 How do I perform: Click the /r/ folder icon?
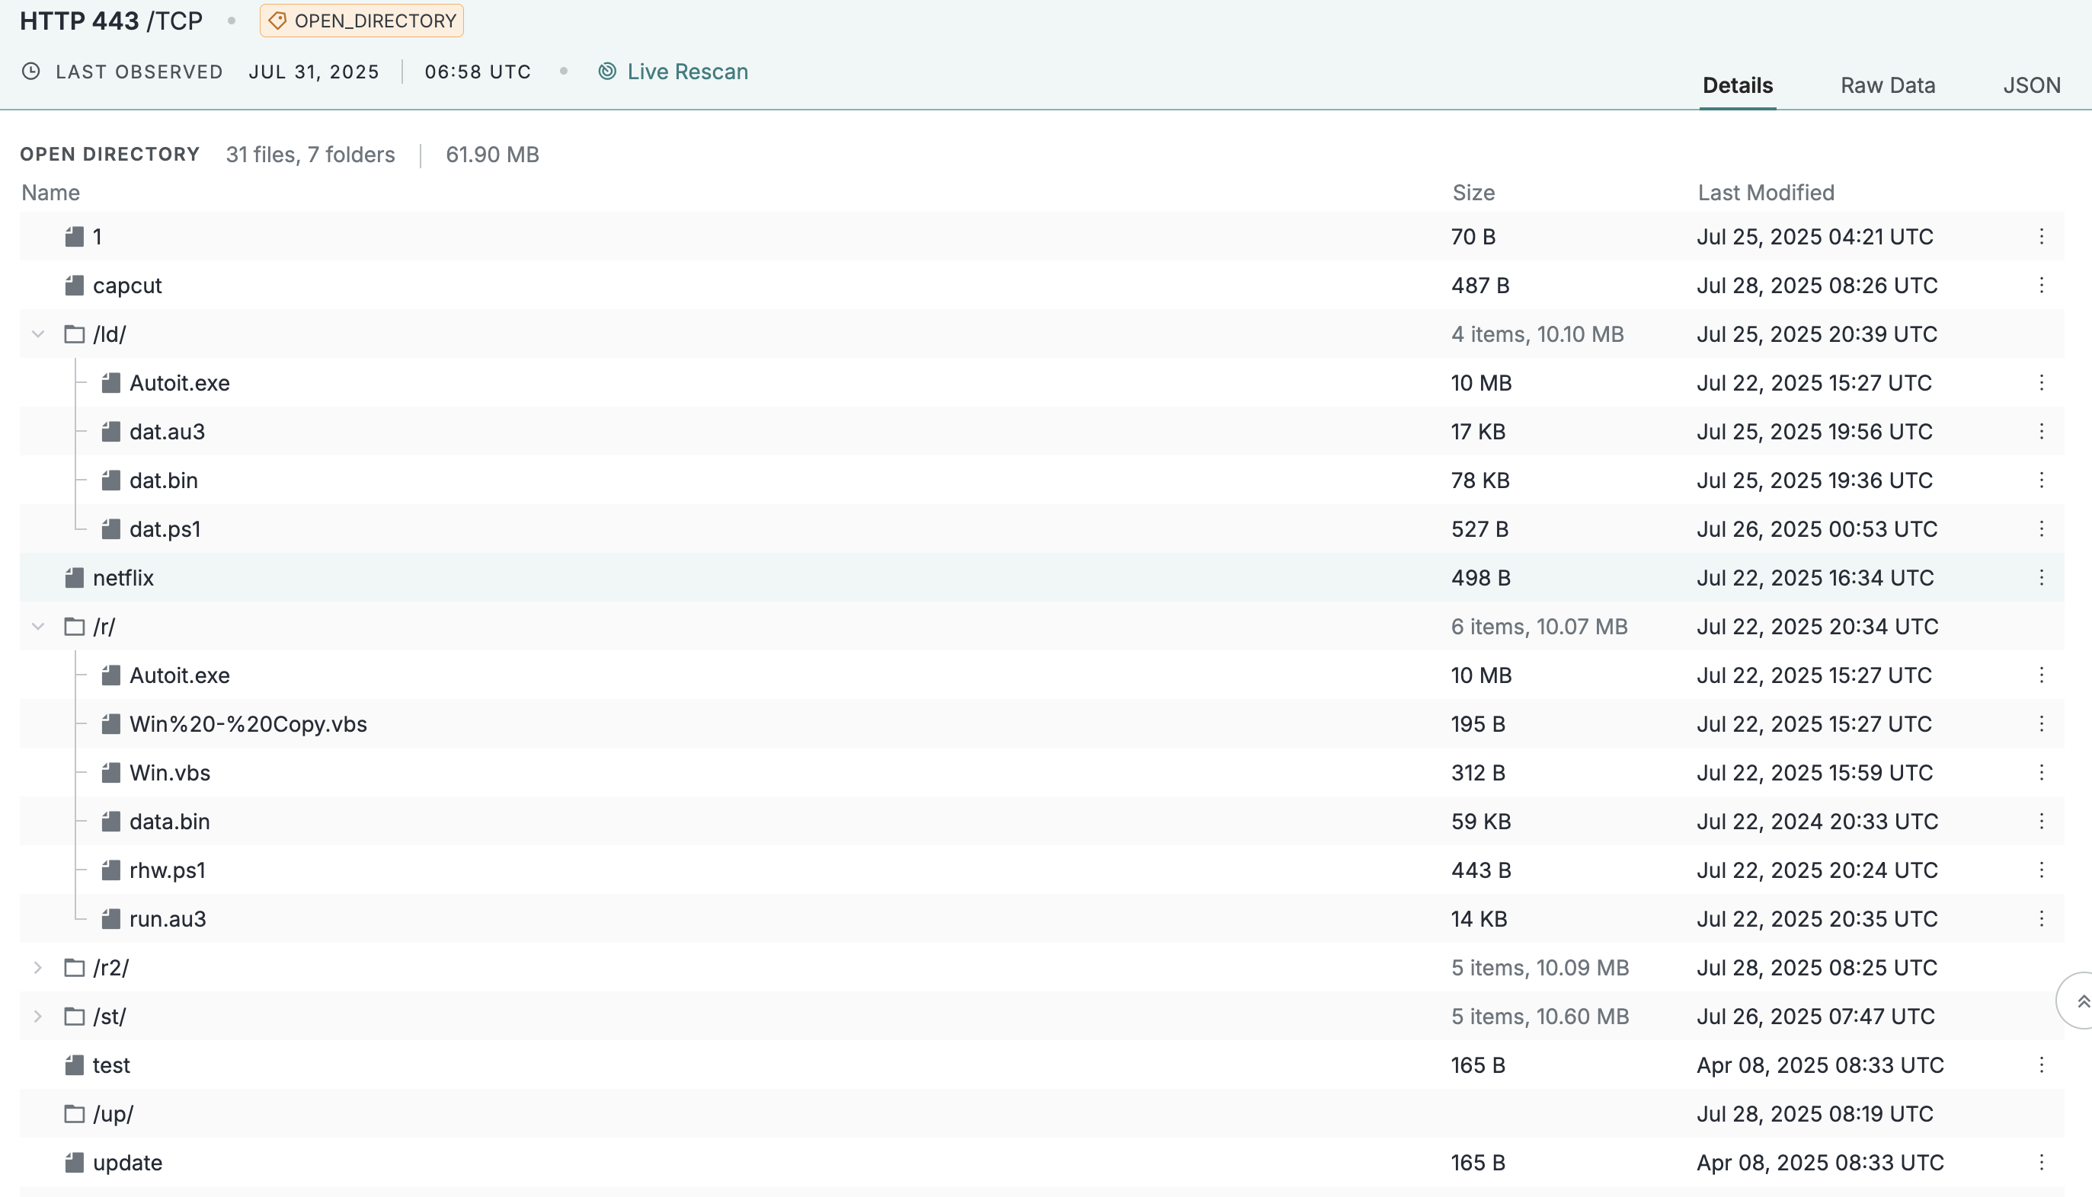(x=74, y=627)
